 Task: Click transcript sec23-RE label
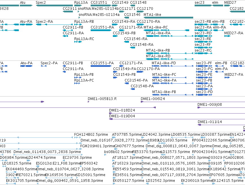[203, 39]
